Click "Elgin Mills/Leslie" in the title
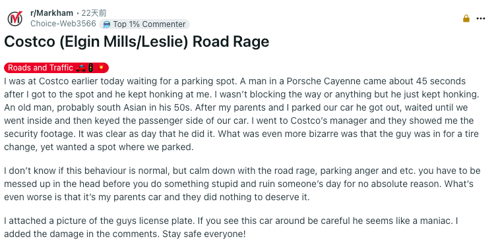Viewport: 496px width, 245px height. (x=125, y=41)
